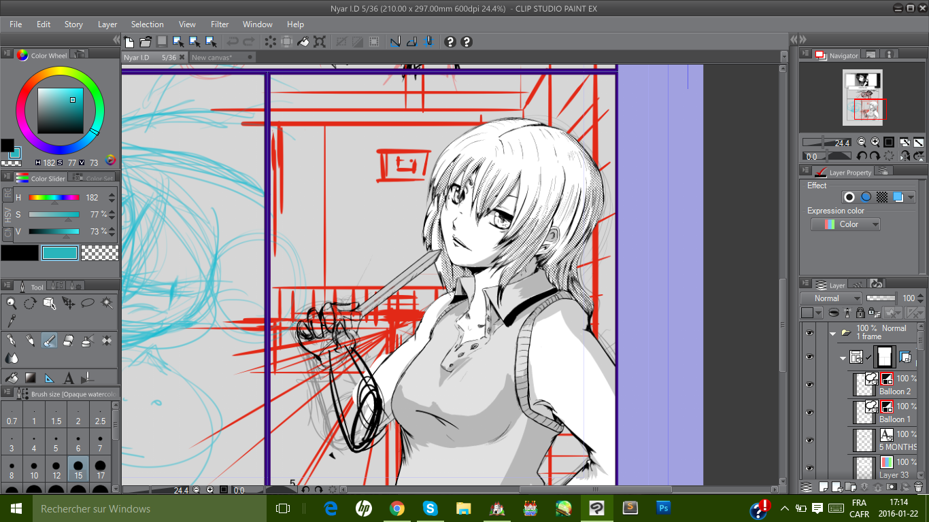Select brush size 0.7
Screen dimensions: 929x522
pyautogui.click(x=12, y=415)
